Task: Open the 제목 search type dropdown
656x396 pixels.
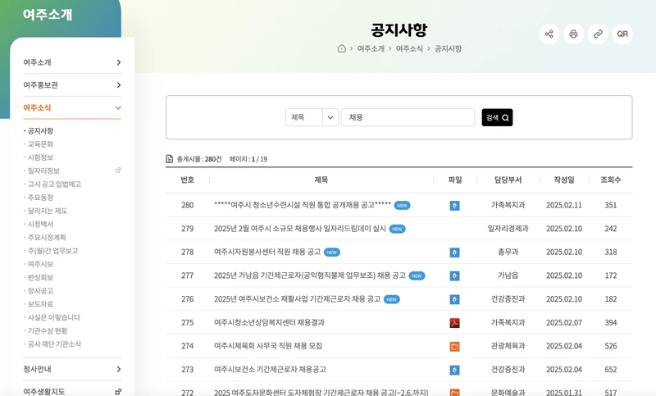Action: [x=312, y=117]
